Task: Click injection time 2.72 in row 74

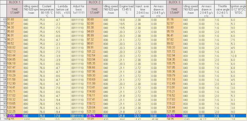Action: [142, 40]
